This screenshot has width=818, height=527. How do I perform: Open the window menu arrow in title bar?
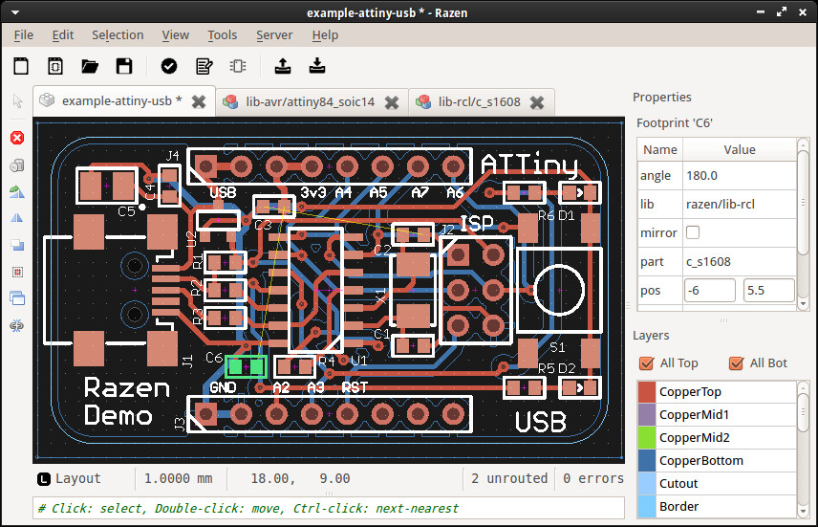tap(15, 12)
